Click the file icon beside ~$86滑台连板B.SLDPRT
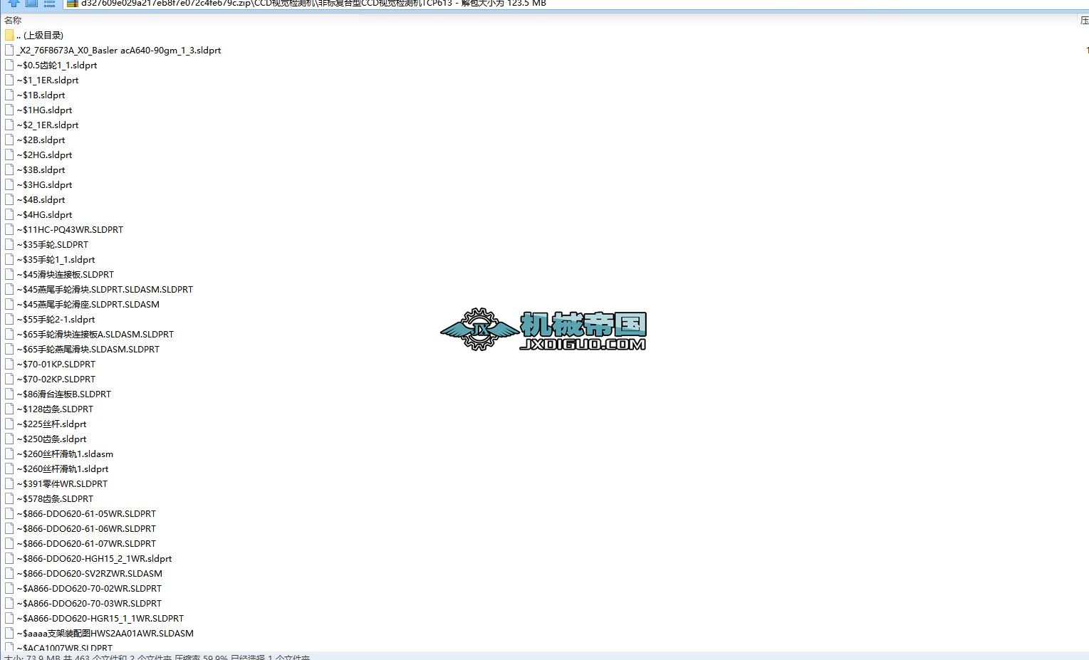The height and width of the screenshot is (660, 1089). click(9, 394)
